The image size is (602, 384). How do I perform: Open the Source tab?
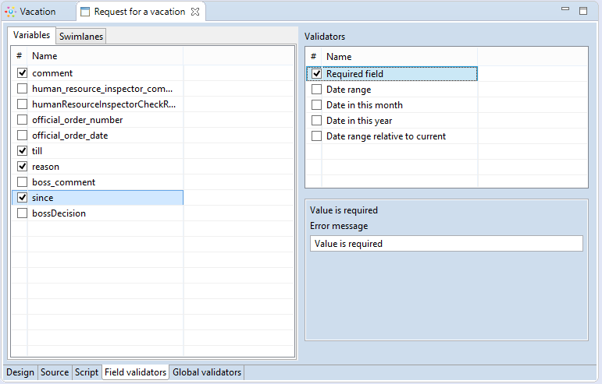tap(55, 372)
